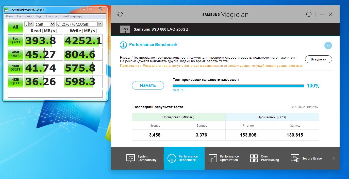
Task: Run the 4KiB Q8T8 test
Action: 15,54
